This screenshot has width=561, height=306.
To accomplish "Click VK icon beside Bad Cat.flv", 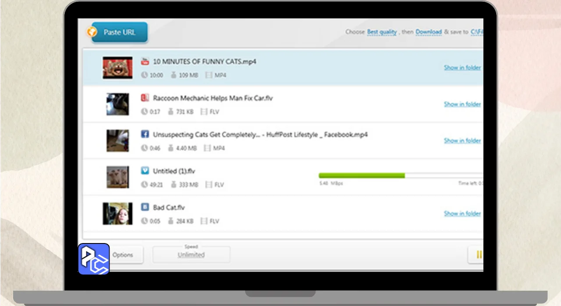I will (x=145, y=207).
